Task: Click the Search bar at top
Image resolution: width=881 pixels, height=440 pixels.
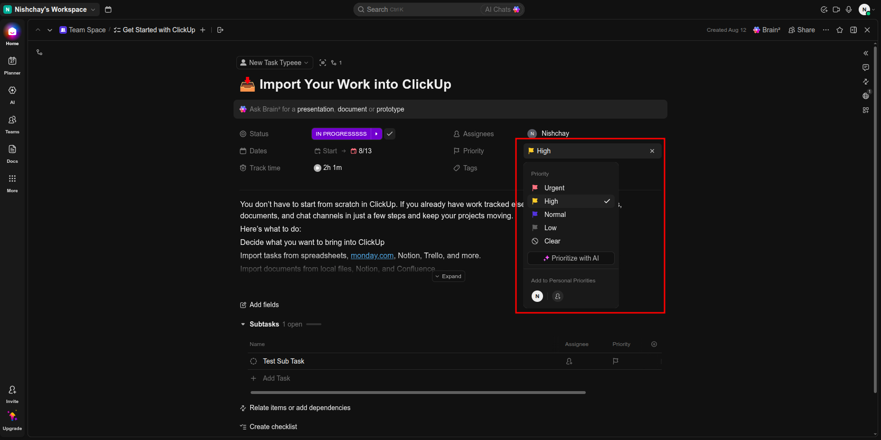Action: point(418,9)
